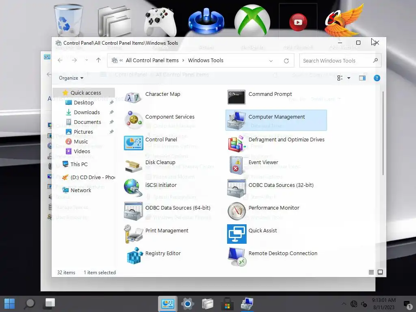Open the Event Viewer icon
This screenshot has width=416, height=312.
(x=236, y=165)
